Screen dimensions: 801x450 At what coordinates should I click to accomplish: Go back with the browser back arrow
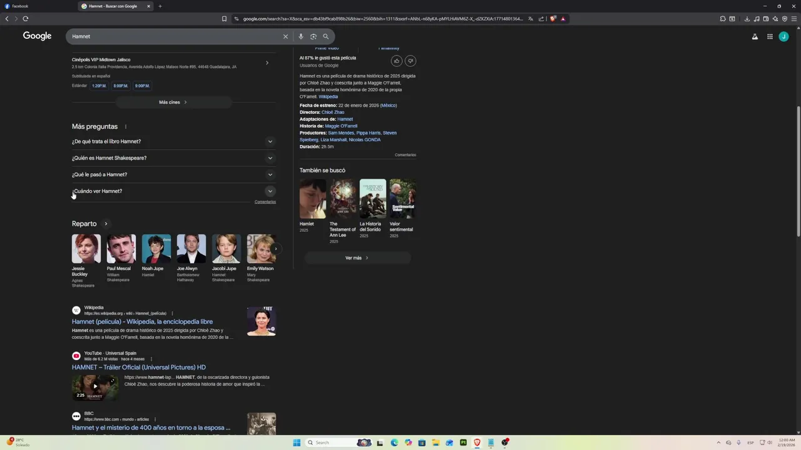pos(7,19)
